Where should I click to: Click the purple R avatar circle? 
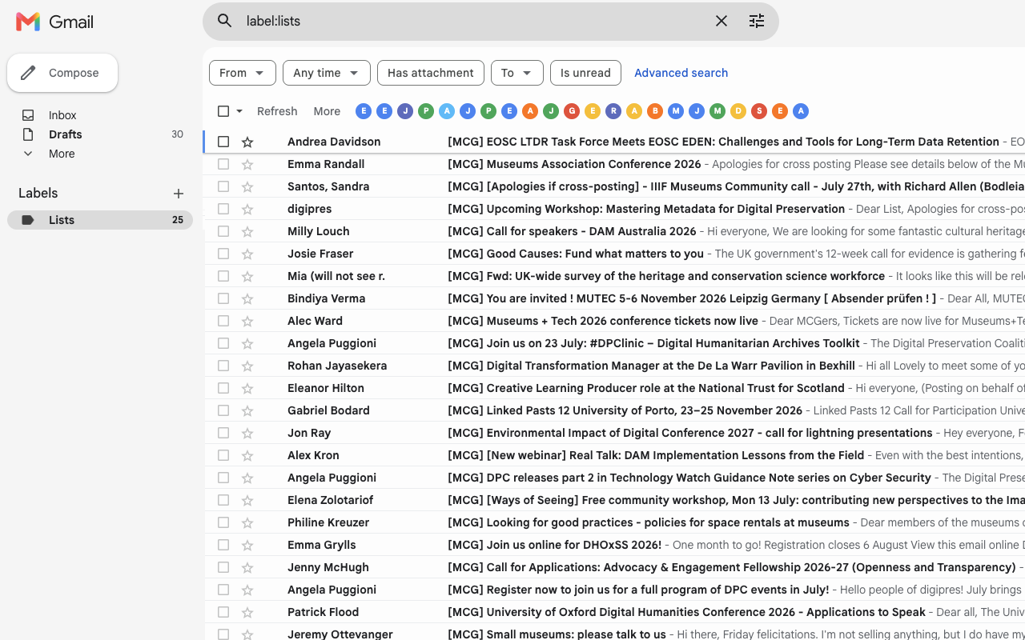pyautogui.click(x=613, y=111)
